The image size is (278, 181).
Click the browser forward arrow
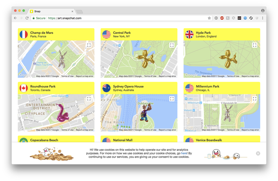(21, 18)
